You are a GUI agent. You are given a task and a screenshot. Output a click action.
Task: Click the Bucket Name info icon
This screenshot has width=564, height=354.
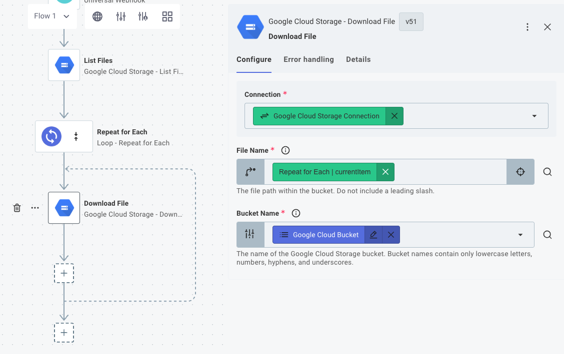pos(296,213)
